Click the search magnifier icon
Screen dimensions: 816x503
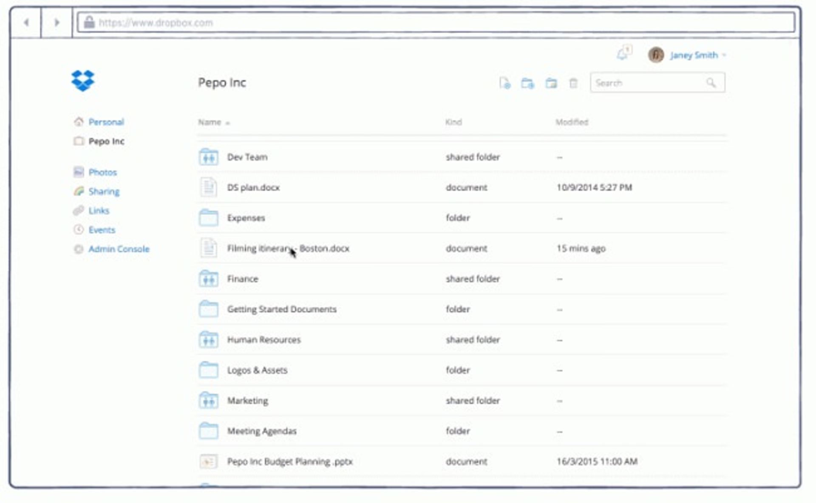point(711,83)
